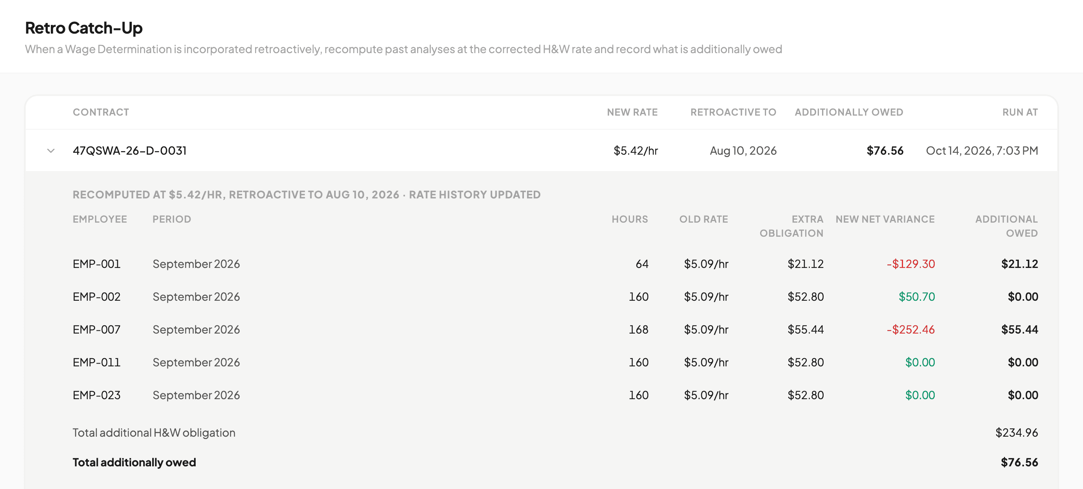Click the Total additional H&W obligation label
The image size is (1083, 489).
click(x=154, y=433)
